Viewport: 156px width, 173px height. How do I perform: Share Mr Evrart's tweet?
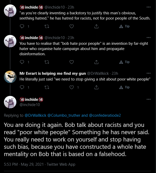click(96, 87)
